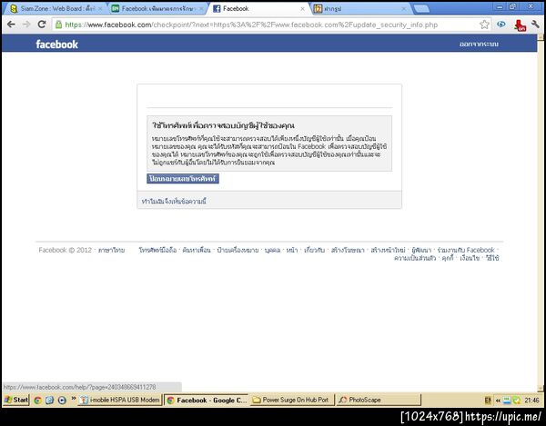Switch to i-mobile HSPA USB Modem window
The height and width of the screenshot is (426, 546).
(x=120, y=400)
